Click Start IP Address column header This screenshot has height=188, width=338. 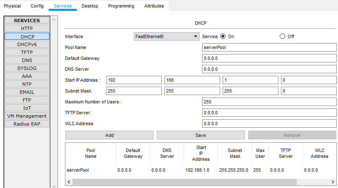[x=201, y=153]
